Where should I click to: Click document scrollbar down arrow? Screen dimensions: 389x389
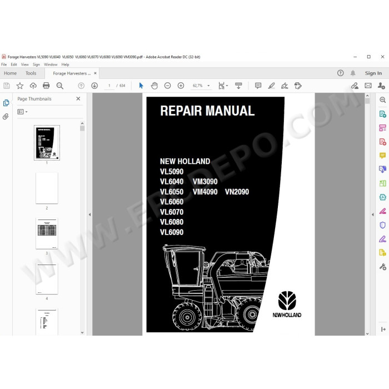point(367,333)
